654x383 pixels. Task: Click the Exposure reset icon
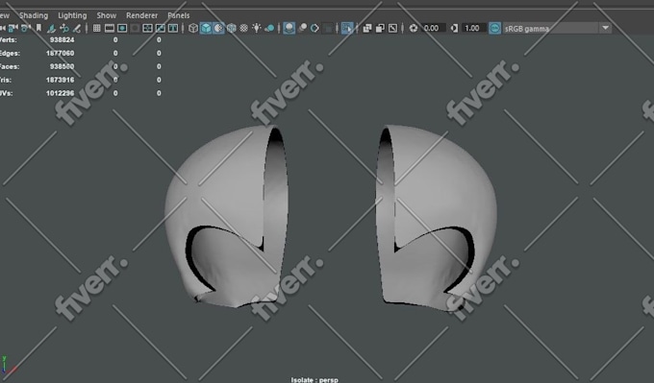(x=414, y=28)
